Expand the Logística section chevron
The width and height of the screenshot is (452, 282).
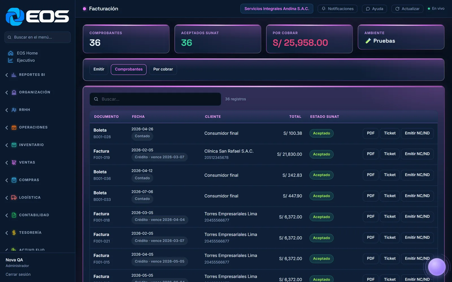pos(7,197)
